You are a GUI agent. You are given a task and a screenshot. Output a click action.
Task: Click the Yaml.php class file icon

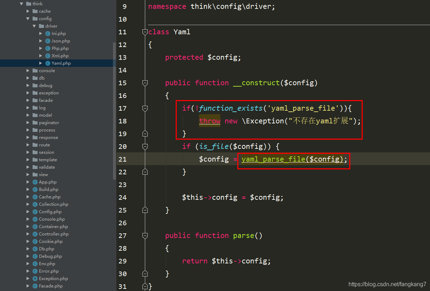(x=48, y=63)
